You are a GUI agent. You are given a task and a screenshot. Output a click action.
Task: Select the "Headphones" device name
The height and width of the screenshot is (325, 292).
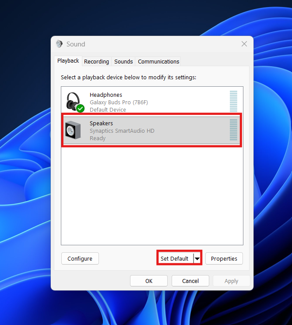(x=106, y=95)
